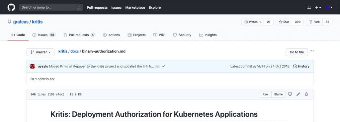Click the 240 lines (198 sloc) text
Viewport: 340px width, 122px height.
point(47,94)
